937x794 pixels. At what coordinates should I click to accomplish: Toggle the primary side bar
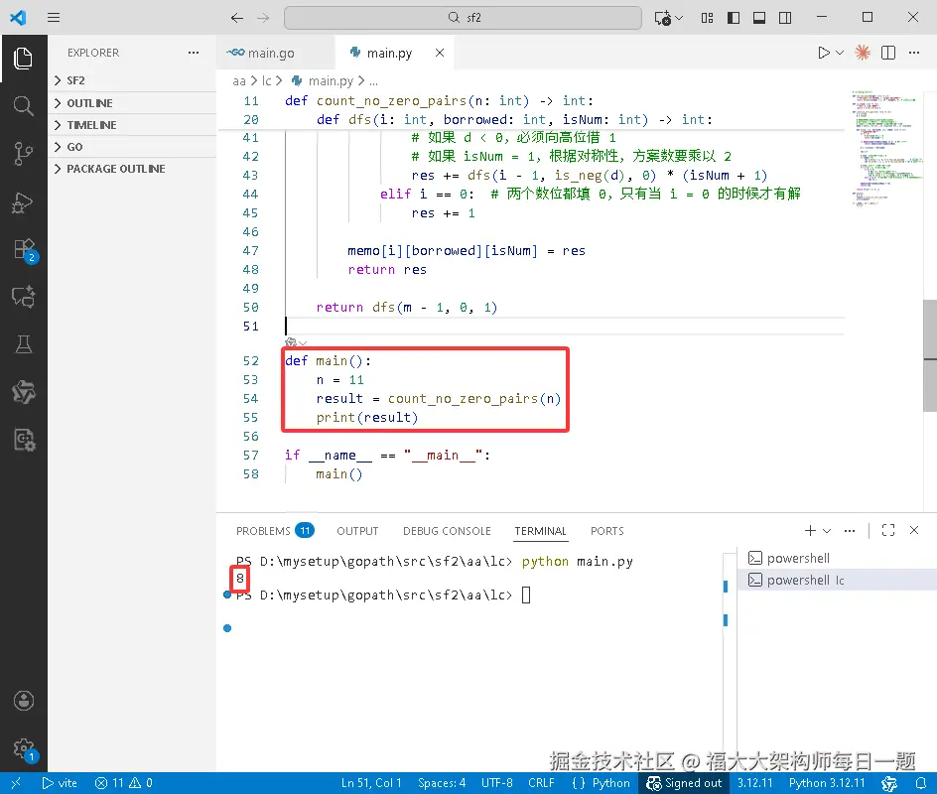point(734,18)
